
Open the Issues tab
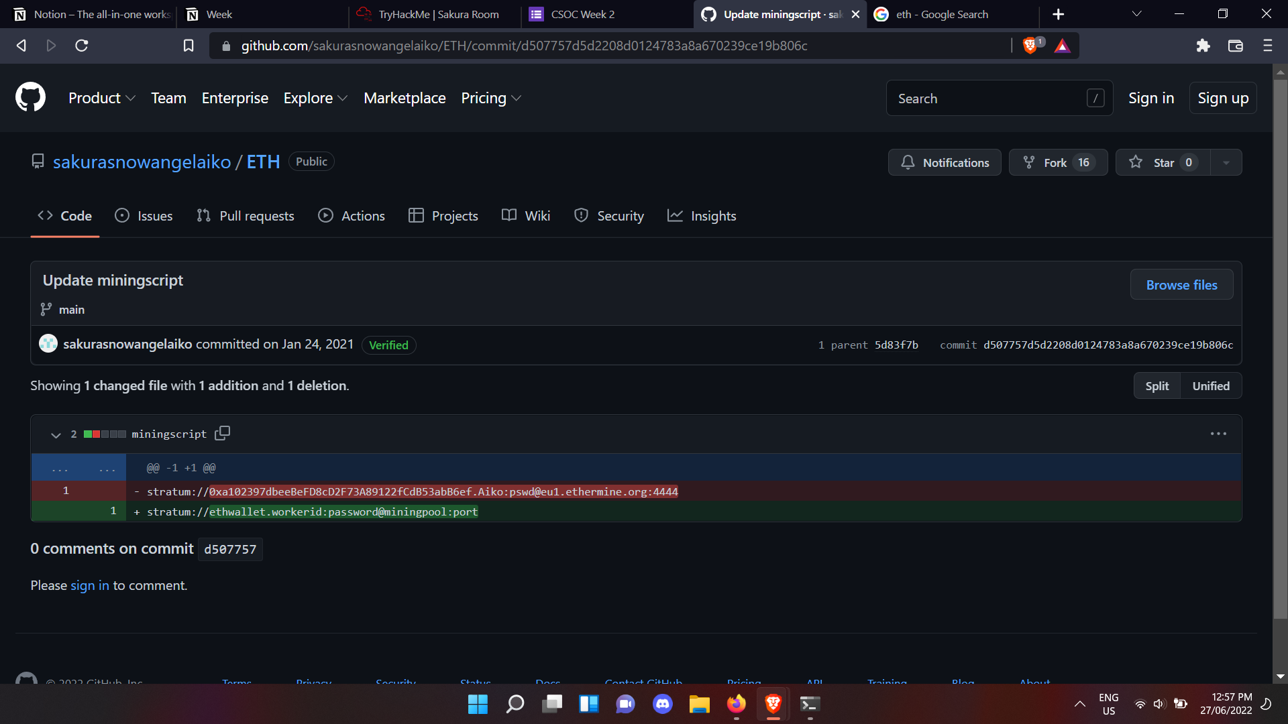click(144, 216)
